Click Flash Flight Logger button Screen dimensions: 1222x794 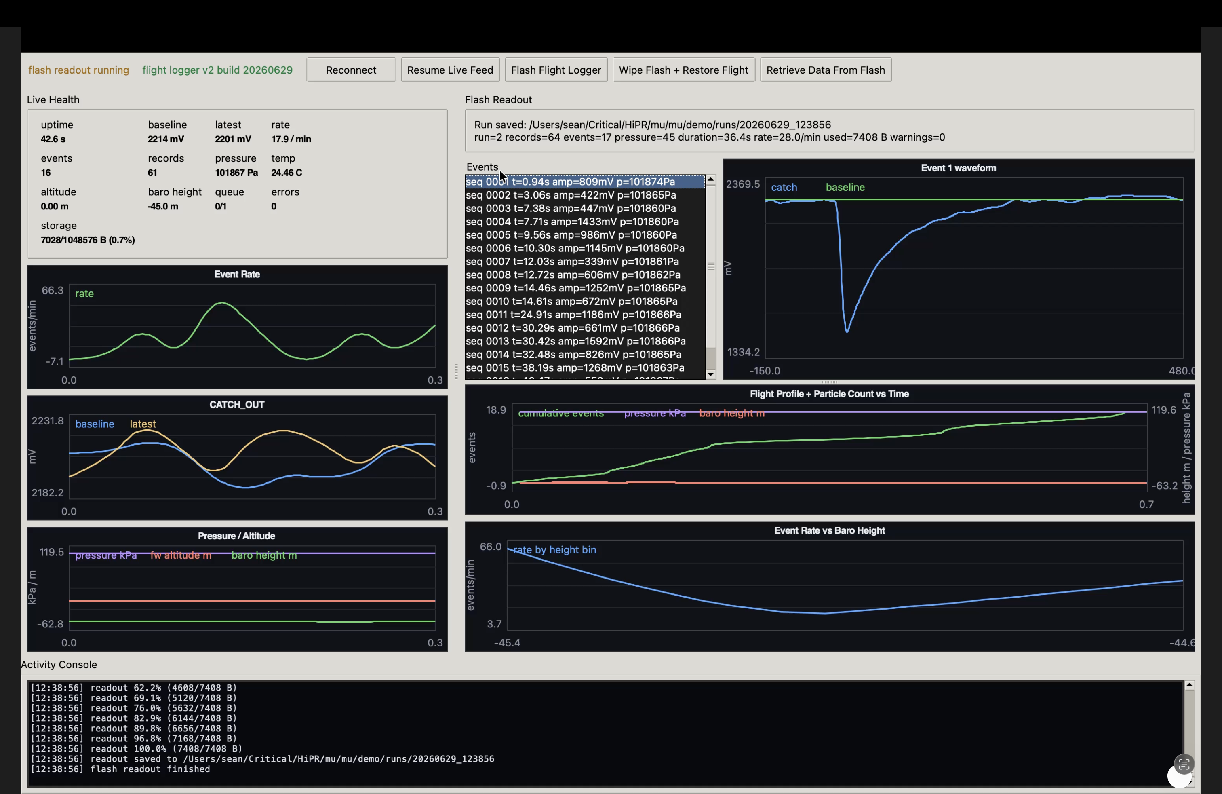point(556,70)
